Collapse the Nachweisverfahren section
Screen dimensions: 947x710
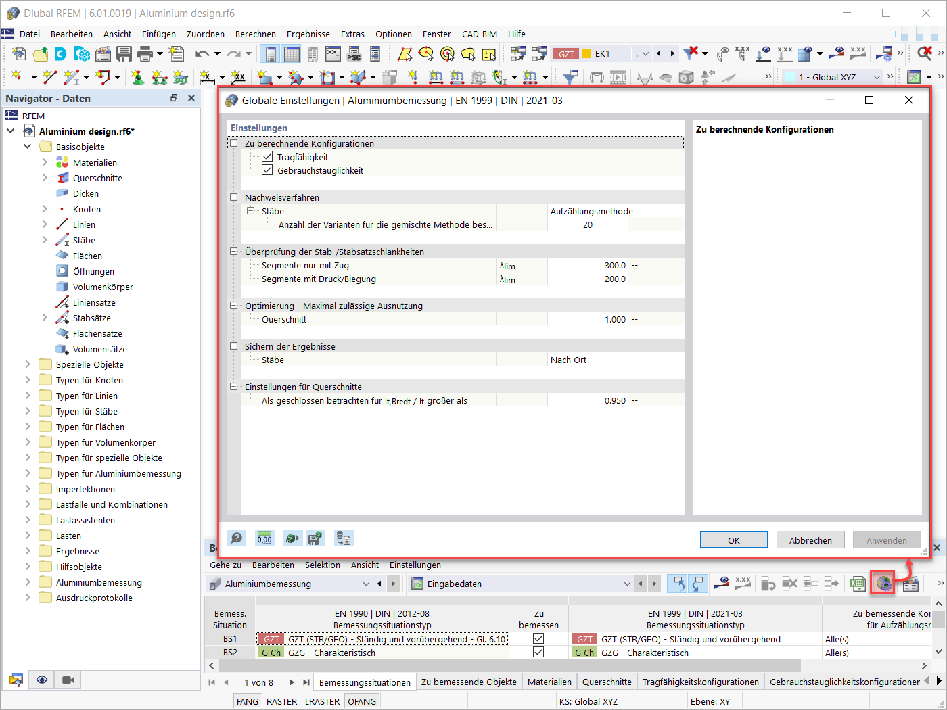tap(234, 197)
